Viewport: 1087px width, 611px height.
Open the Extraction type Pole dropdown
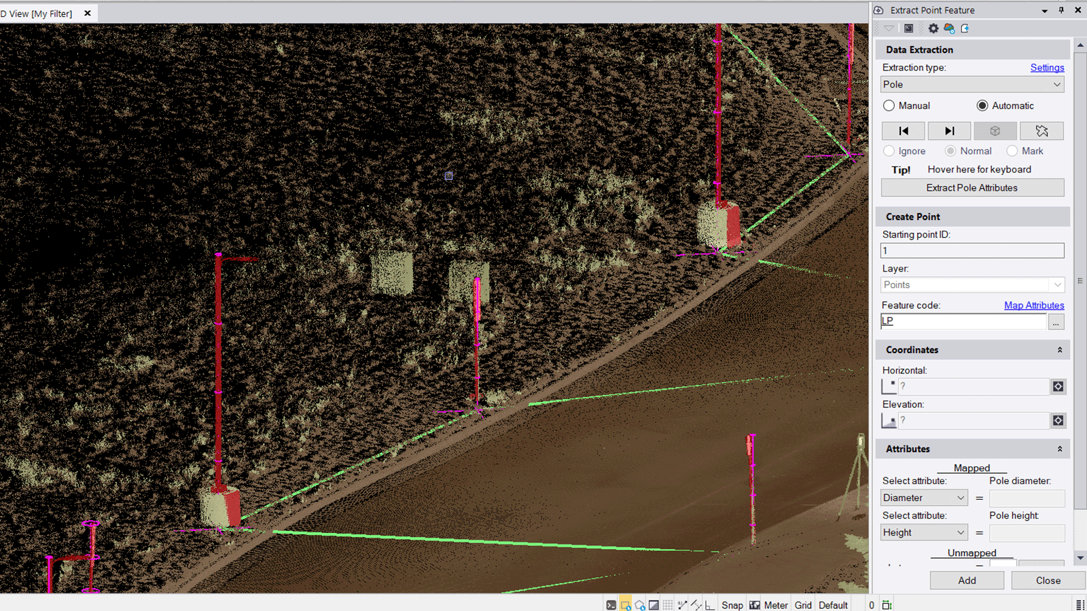pyautogui.click(x=972, y=85)
